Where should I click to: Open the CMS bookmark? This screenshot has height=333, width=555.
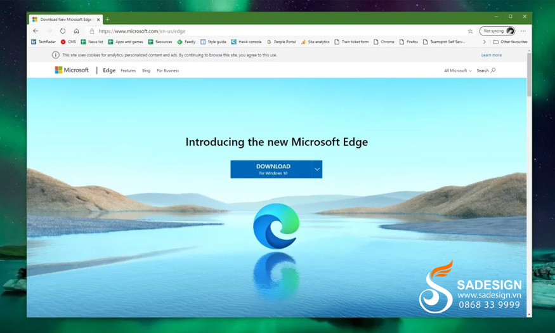tap(69, 42)
